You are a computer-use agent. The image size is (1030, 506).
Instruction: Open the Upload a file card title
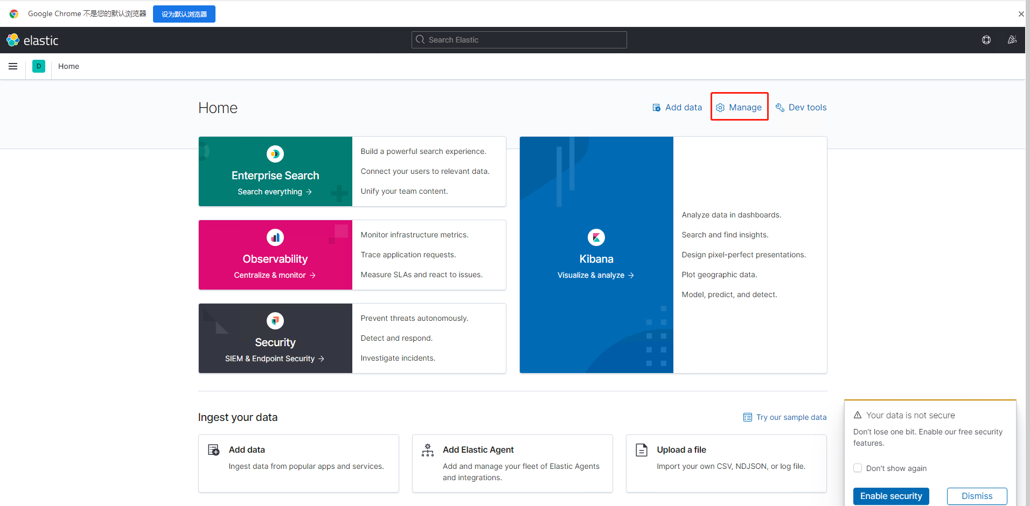click(681, 450)
